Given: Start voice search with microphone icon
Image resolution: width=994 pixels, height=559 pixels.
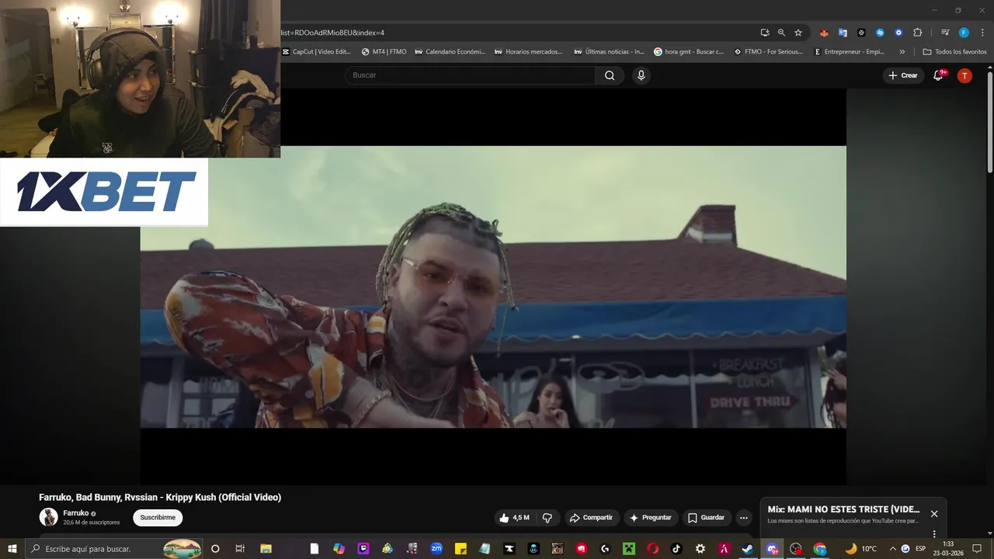Looking at the screenshot, I should pos(641,75).
